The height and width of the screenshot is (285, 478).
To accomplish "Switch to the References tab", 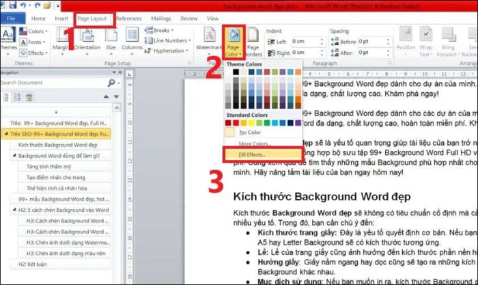I will [128, 18].
